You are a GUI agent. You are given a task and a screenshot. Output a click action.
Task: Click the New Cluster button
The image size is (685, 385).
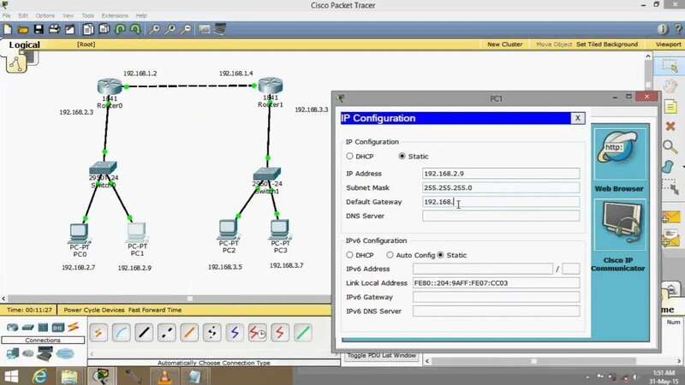coord(504,44)
